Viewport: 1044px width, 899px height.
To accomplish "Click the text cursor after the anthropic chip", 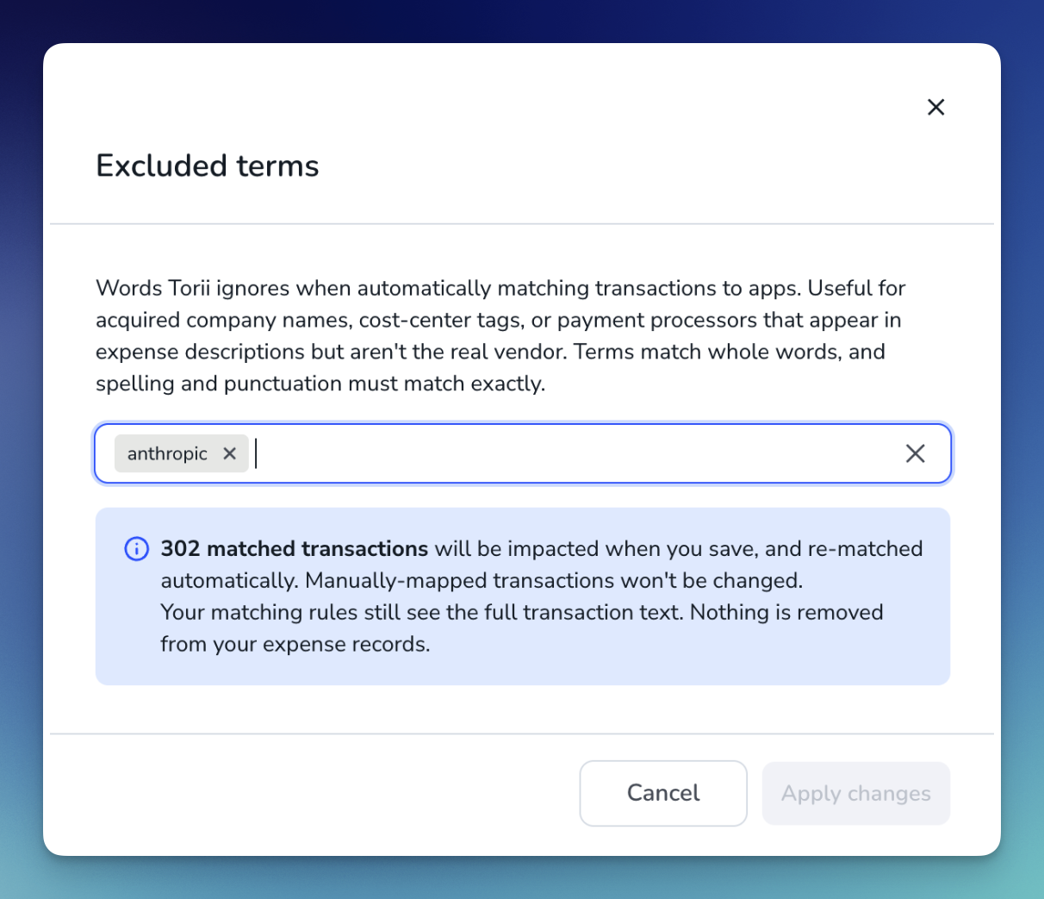I will coord(256,453).
